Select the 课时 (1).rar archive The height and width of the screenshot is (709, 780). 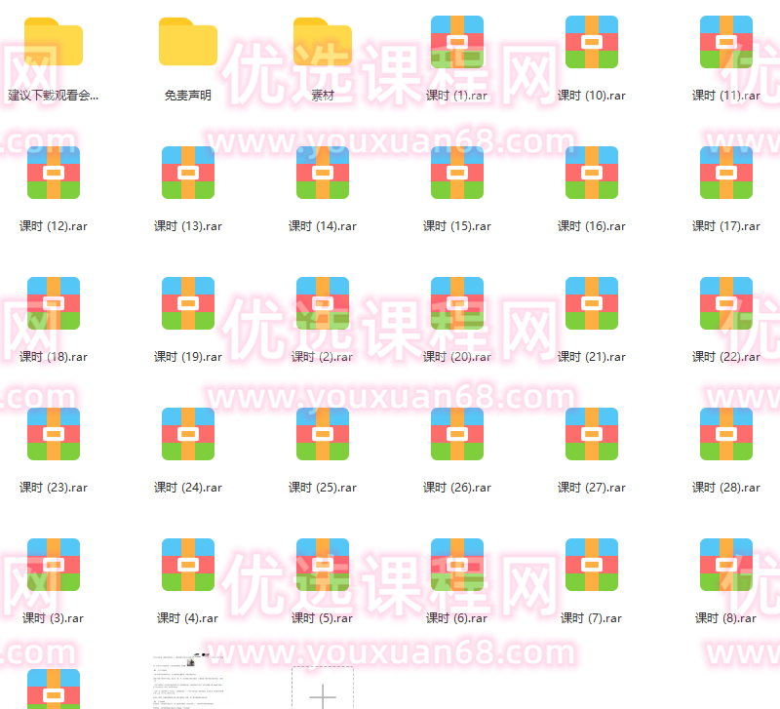(x=457, y=43)
